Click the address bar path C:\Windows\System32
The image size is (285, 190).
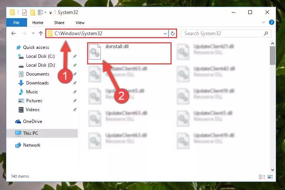coord(78,33)
